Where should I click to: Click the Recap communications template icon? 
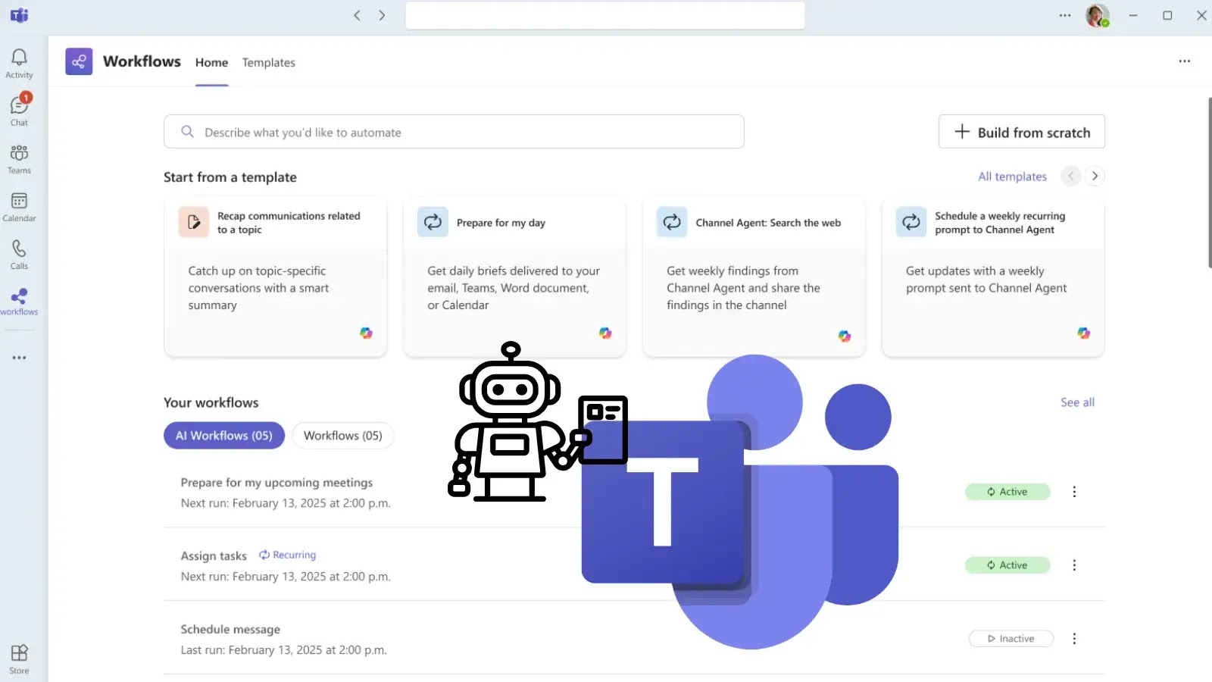tap(194, 221)
